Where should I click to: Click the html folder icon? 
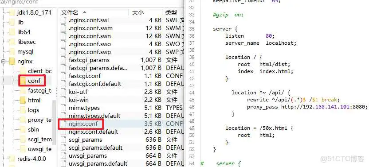tap(23, 101)
